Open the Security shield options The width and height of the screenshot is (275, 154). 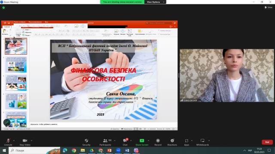tap(86, 142)
